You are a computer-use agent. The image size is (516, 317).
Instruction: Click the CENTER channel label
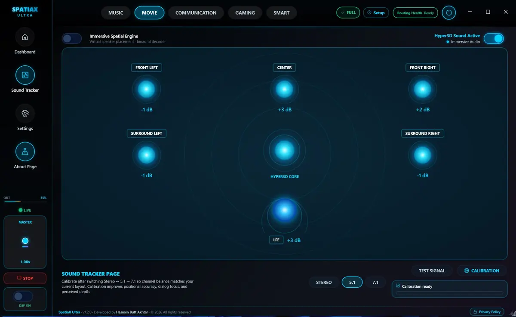284,68
